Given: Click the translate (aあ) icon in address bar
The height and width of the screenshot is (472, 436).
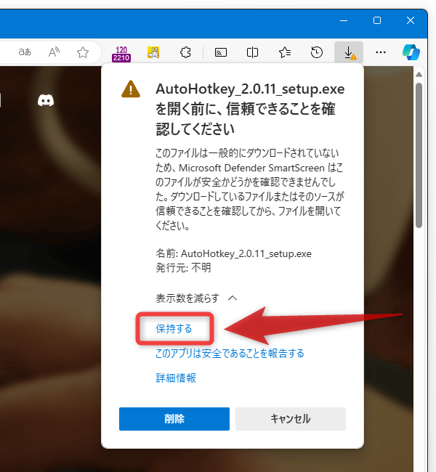Looking at the screenshot, I should point(25,52).
